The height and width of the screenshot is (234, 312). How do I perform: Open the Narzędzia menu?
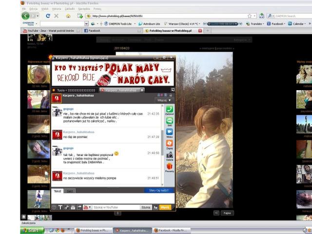[x=84, y=9]
